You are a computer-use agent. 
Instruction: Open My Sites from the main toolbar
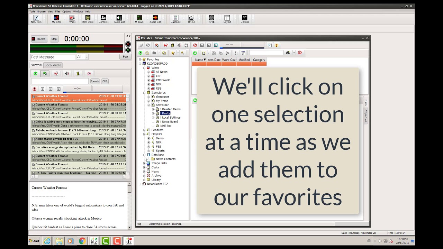(x=56, y=19)
